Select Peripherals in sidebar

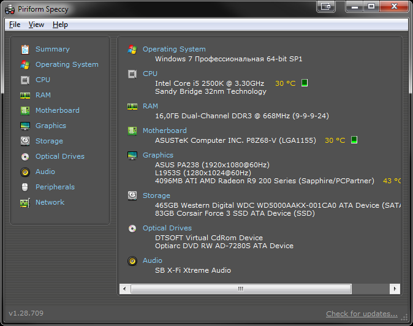(55, 187)
